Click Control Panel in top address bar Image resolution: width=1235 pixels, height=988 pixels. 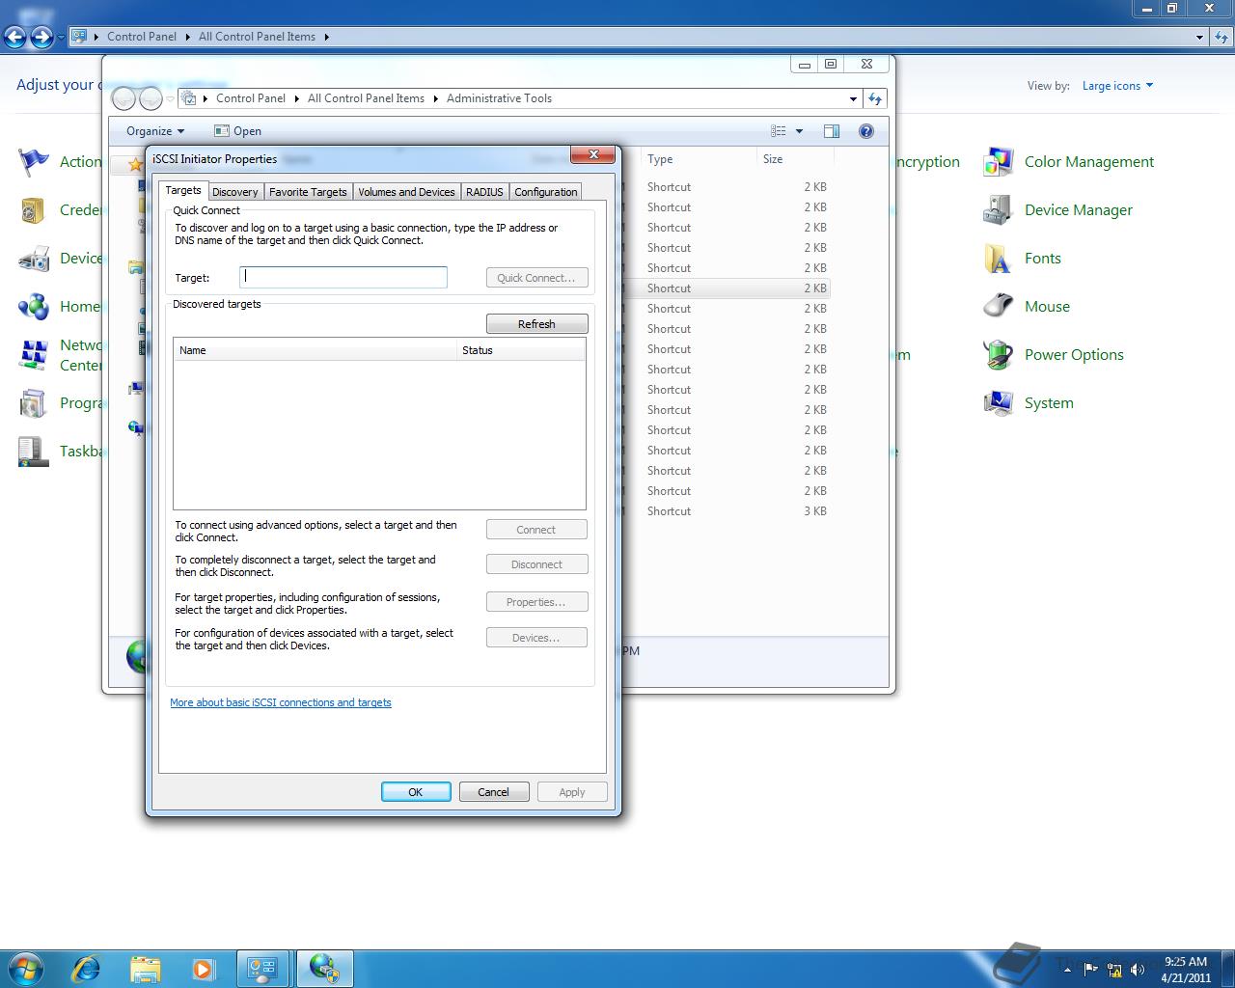(x=142, y=37)
